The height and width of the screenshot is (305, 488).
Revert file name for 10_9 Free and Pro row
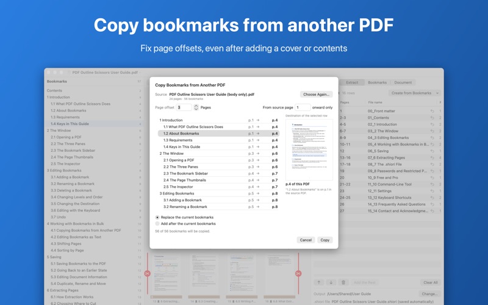[432, 178]
